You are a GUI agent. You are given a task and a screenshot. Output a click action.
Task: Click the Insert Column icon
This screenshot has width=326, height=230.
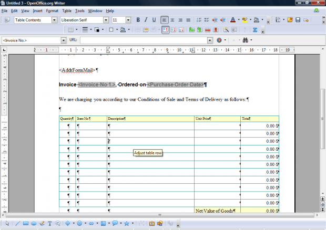point(200,30)
